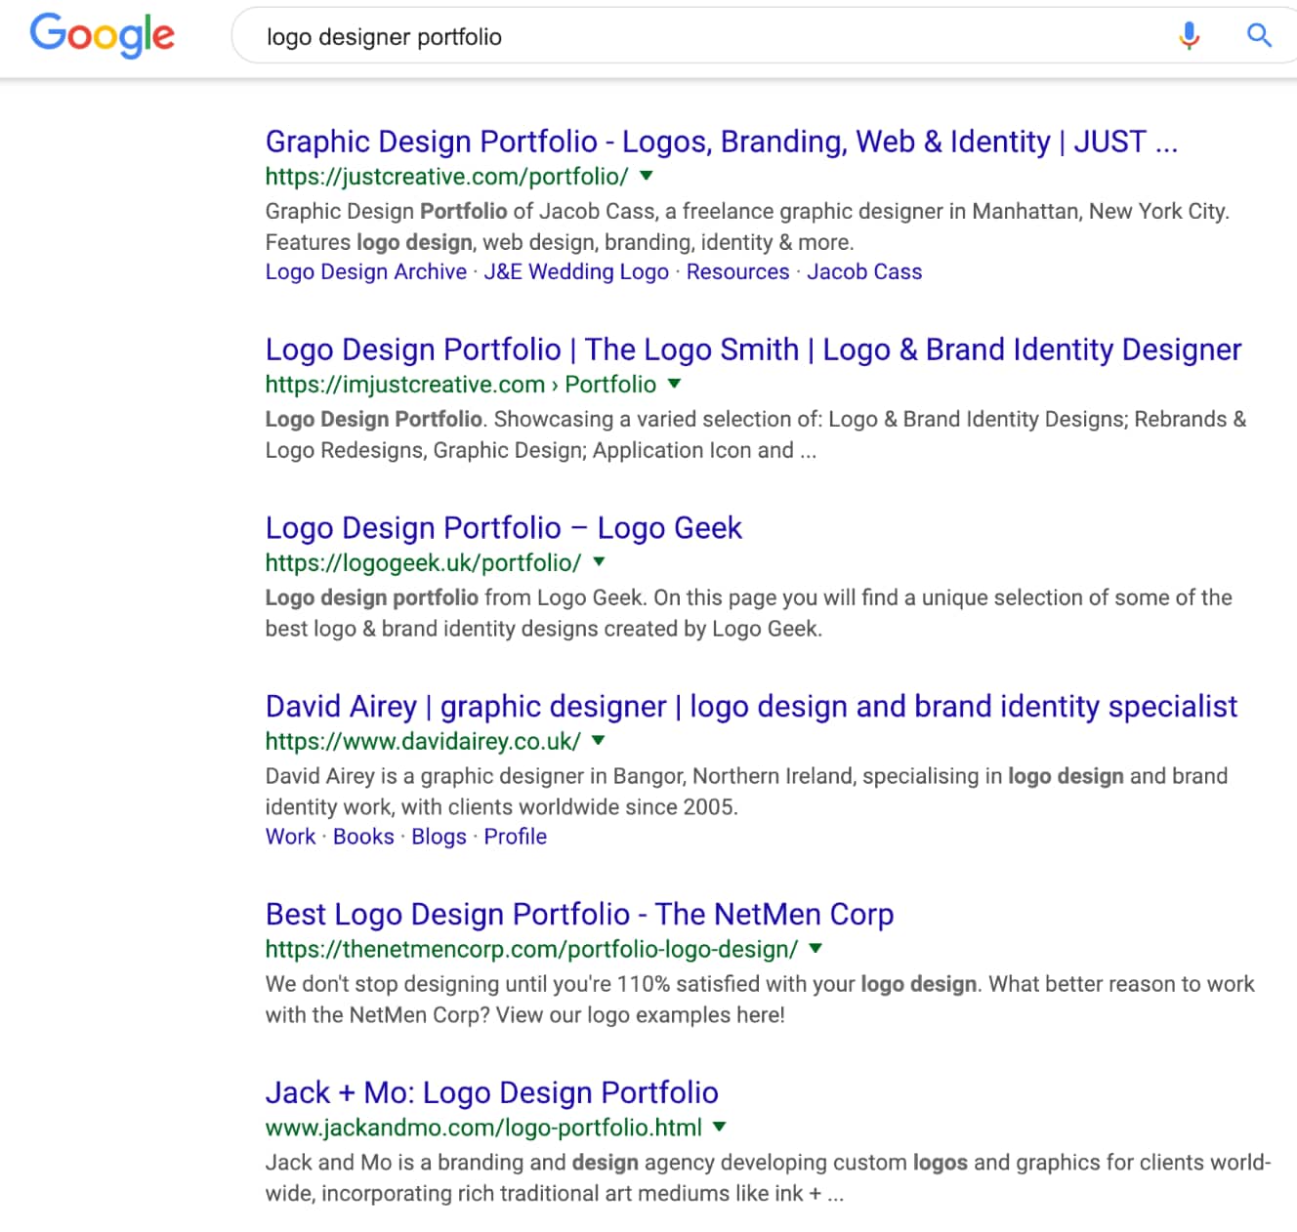Open the David Airey graphic designer result
The height and width of the screenshot is (1232, 1297).
[751, 706]
